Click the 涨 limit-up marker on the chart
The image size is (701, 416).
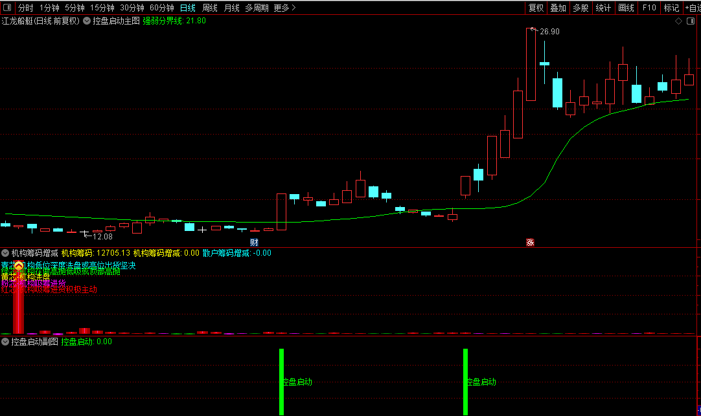[530, 243]
